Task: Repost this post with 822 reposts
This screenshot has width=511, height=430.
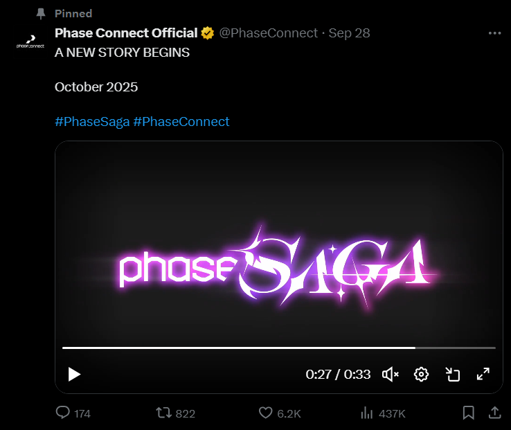Action: click(x=164, y=413)
